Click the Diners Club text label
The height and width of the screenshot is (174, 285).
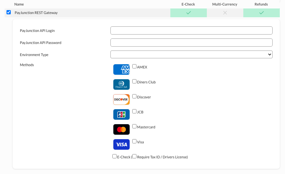pos(146,82)
